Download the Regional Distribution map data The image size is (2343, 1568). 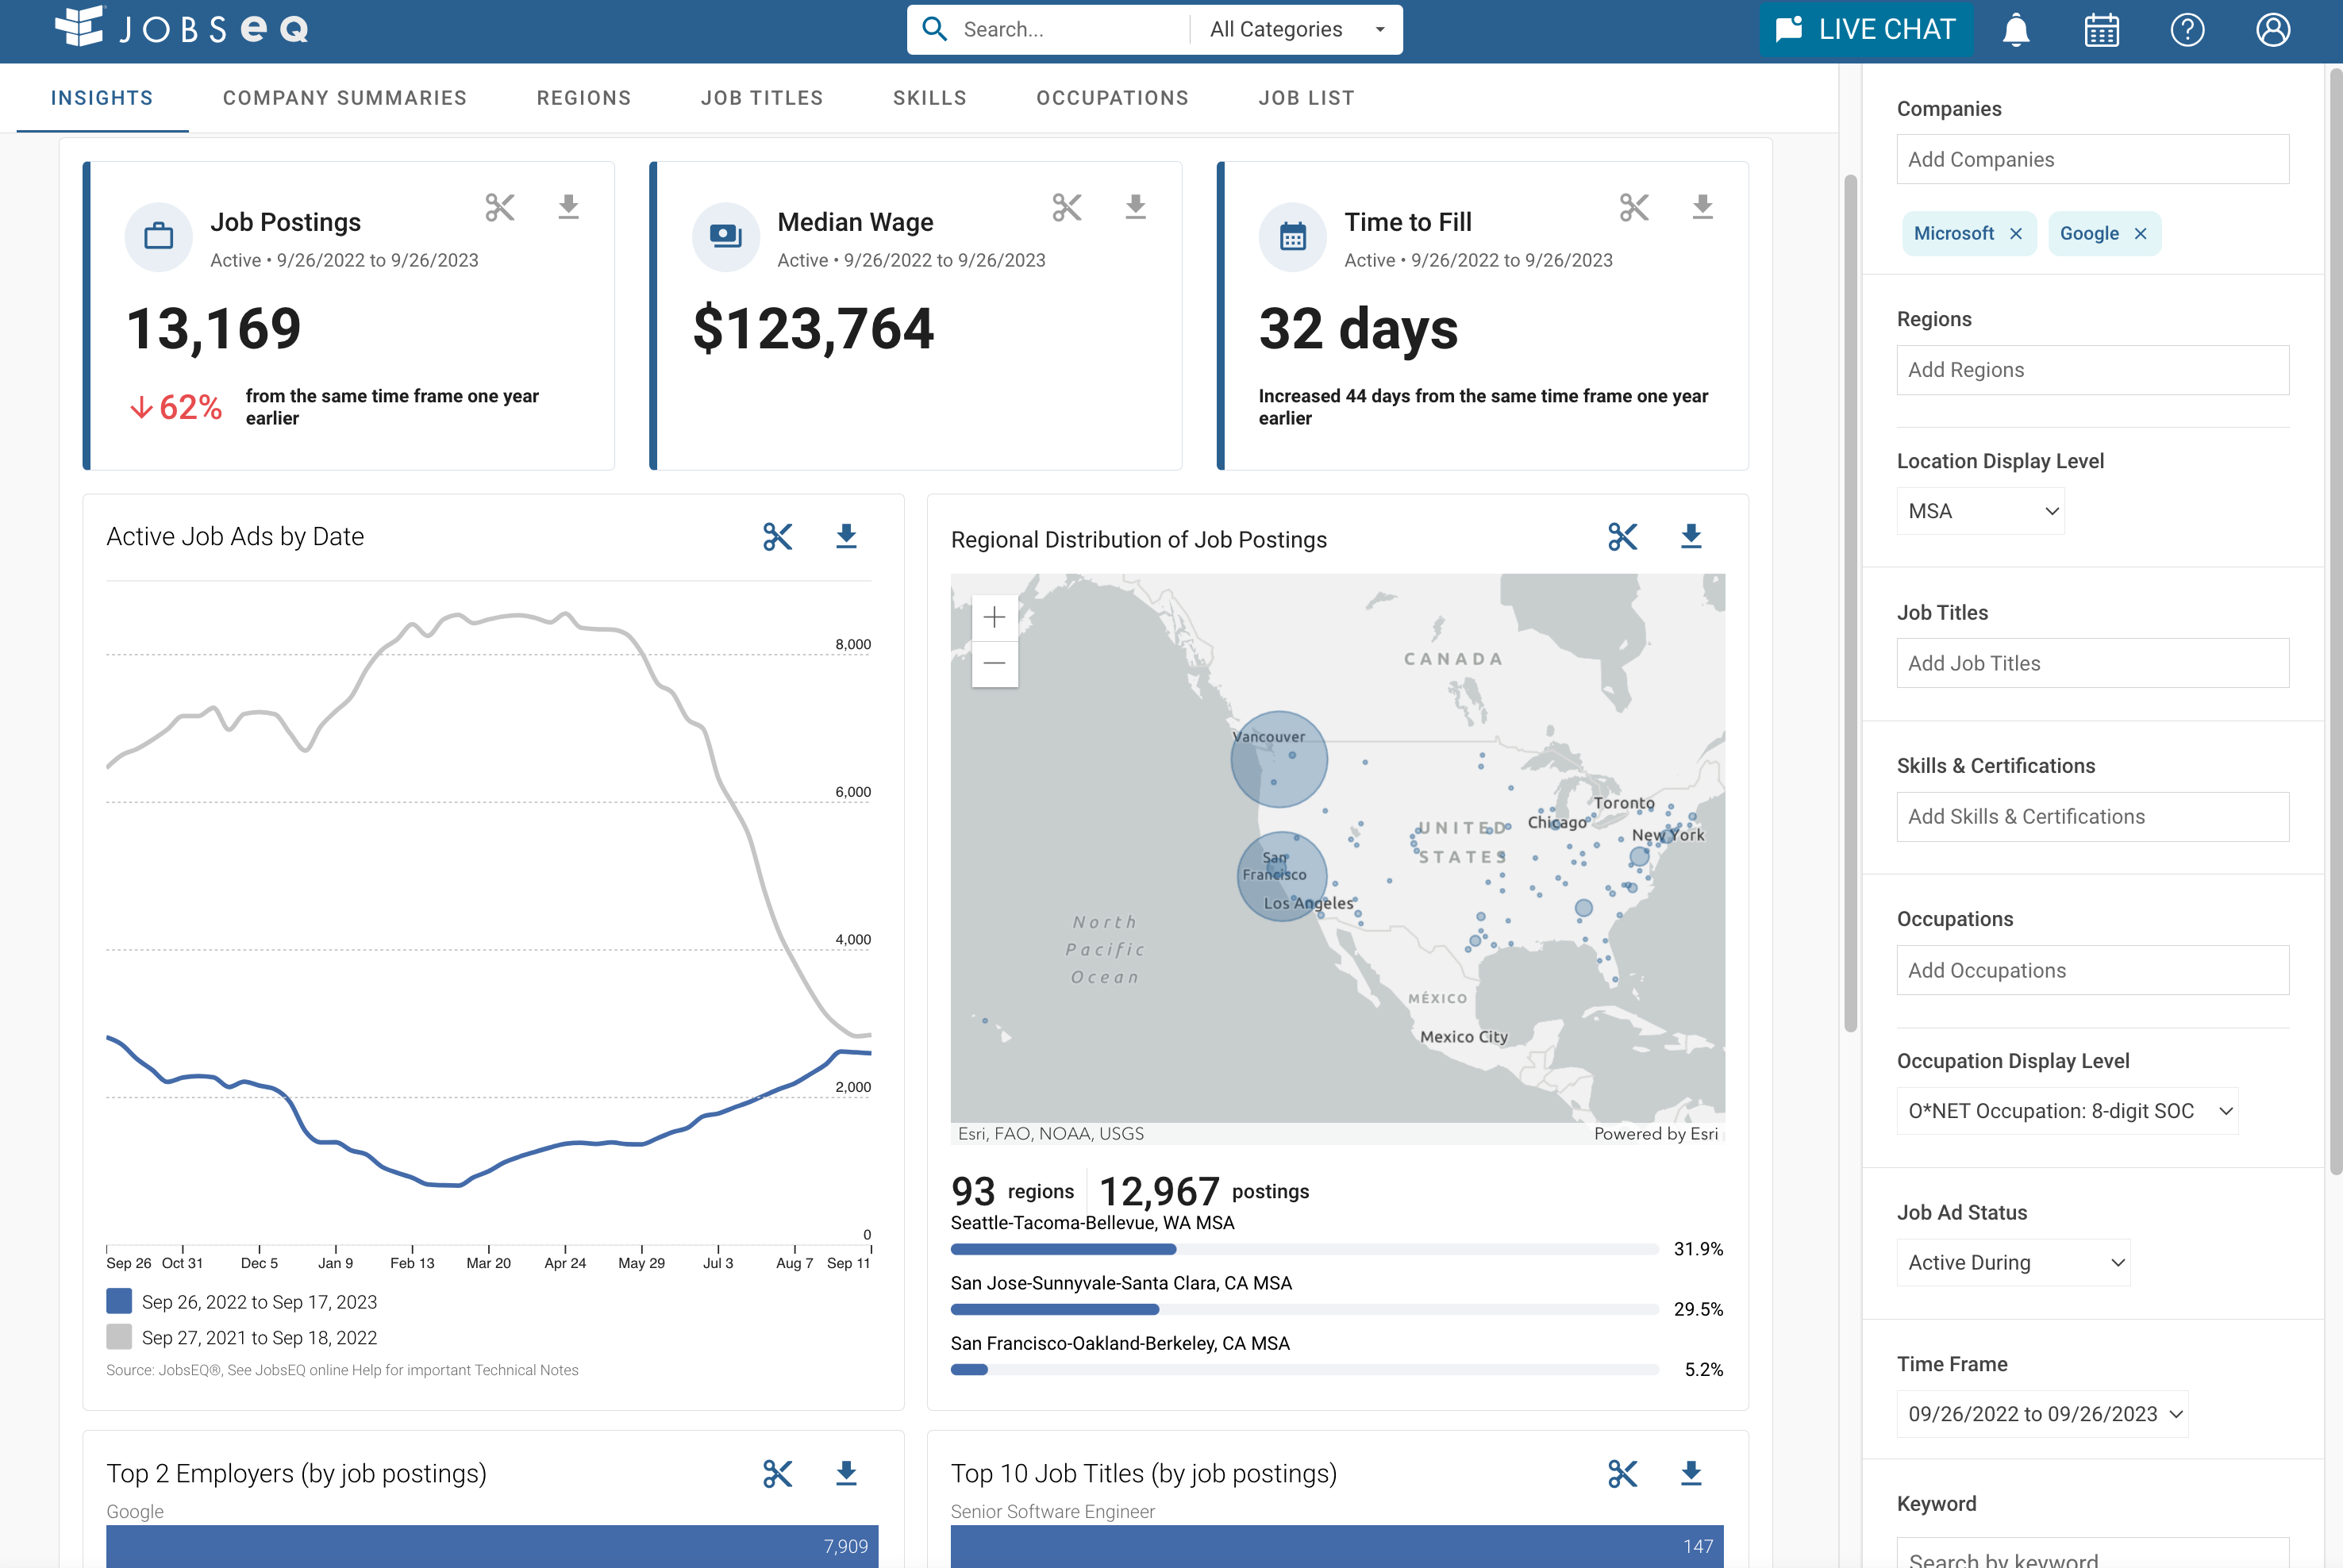1690,537
